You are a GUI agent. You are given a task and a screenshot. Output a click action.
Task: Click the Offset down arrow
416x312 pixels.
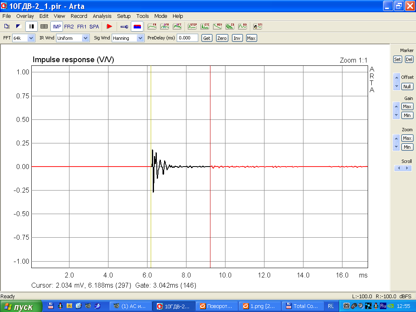396,86
